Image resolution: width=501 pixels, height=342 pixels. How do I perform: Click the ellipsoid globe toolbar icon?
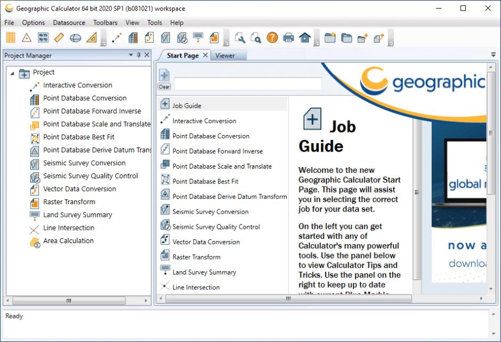75,38
